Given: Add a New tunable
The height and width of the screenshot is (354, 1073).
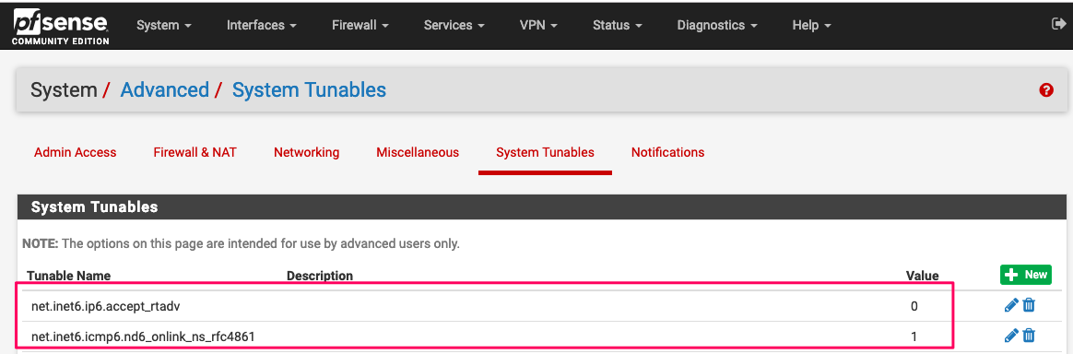Looking at the screenshot, I should 1026,275.
